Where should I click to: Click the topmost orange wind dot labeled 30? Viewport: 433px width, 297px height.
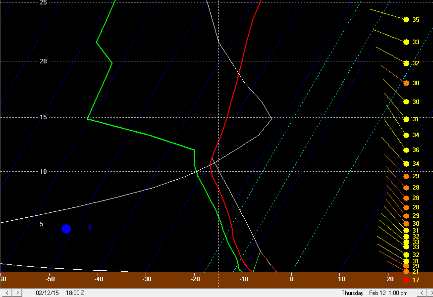(406, 83)
